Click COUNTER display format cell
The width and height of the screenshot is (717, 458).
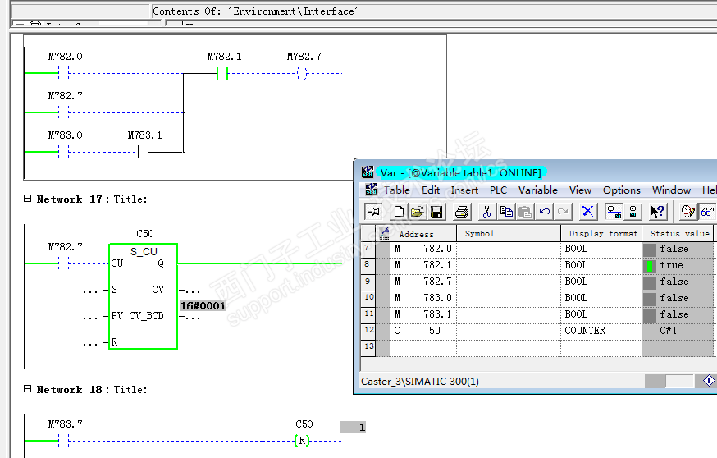[602, 331]
